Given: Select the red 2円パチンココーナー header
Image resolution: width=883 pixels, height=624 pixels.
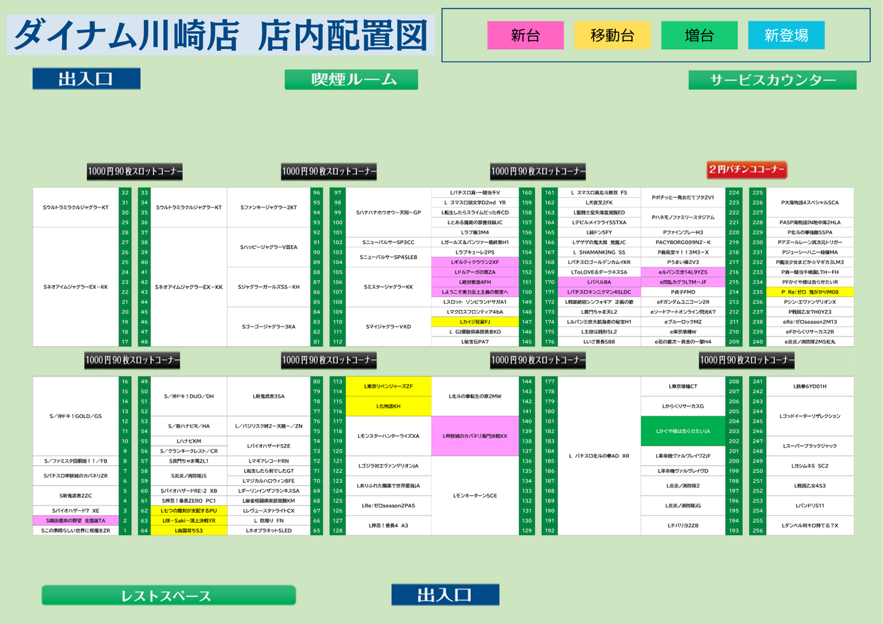Looking at the screenshot, I should click(x=747, y=170).
